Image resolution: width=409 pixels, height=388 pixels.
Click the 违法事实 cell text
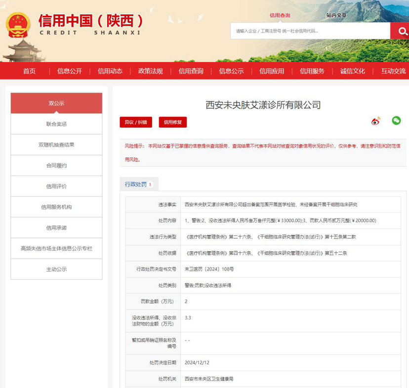271,205
